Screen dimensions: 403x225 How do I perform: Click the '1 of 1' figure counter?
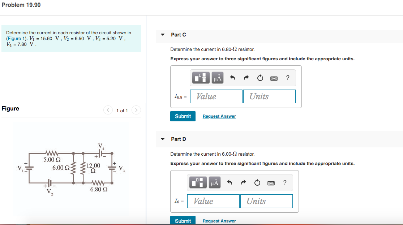(x=122, y=111)
